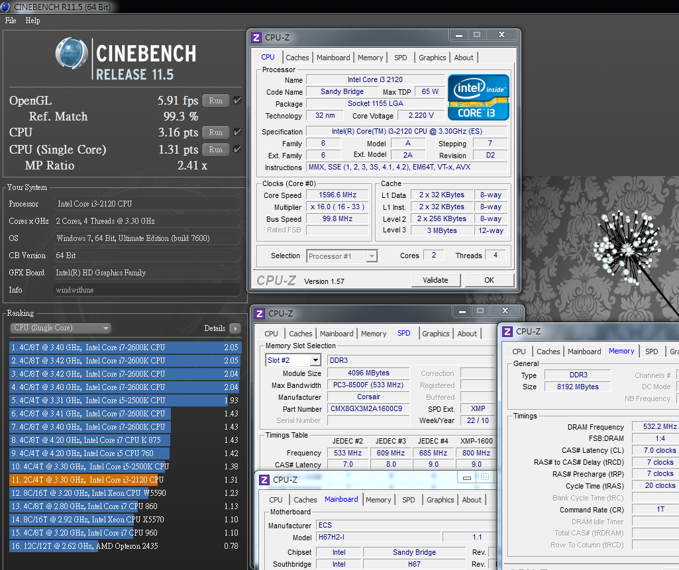This screenshot has height=570, width=679.
Task: Select ranking row 5 Intel Core i5-2500K
Action: click(125, 401)
